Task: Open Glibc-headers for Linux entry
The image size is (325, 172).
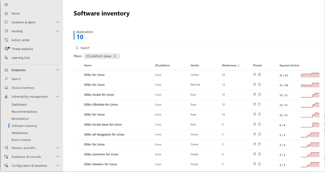Action: [x=101, y=164]
